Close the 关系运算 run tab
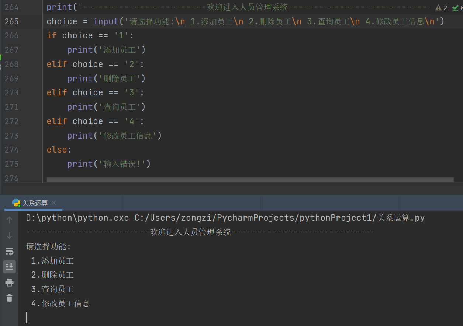Viewport: 463px width, 326px height. click(x=54, y=203)
